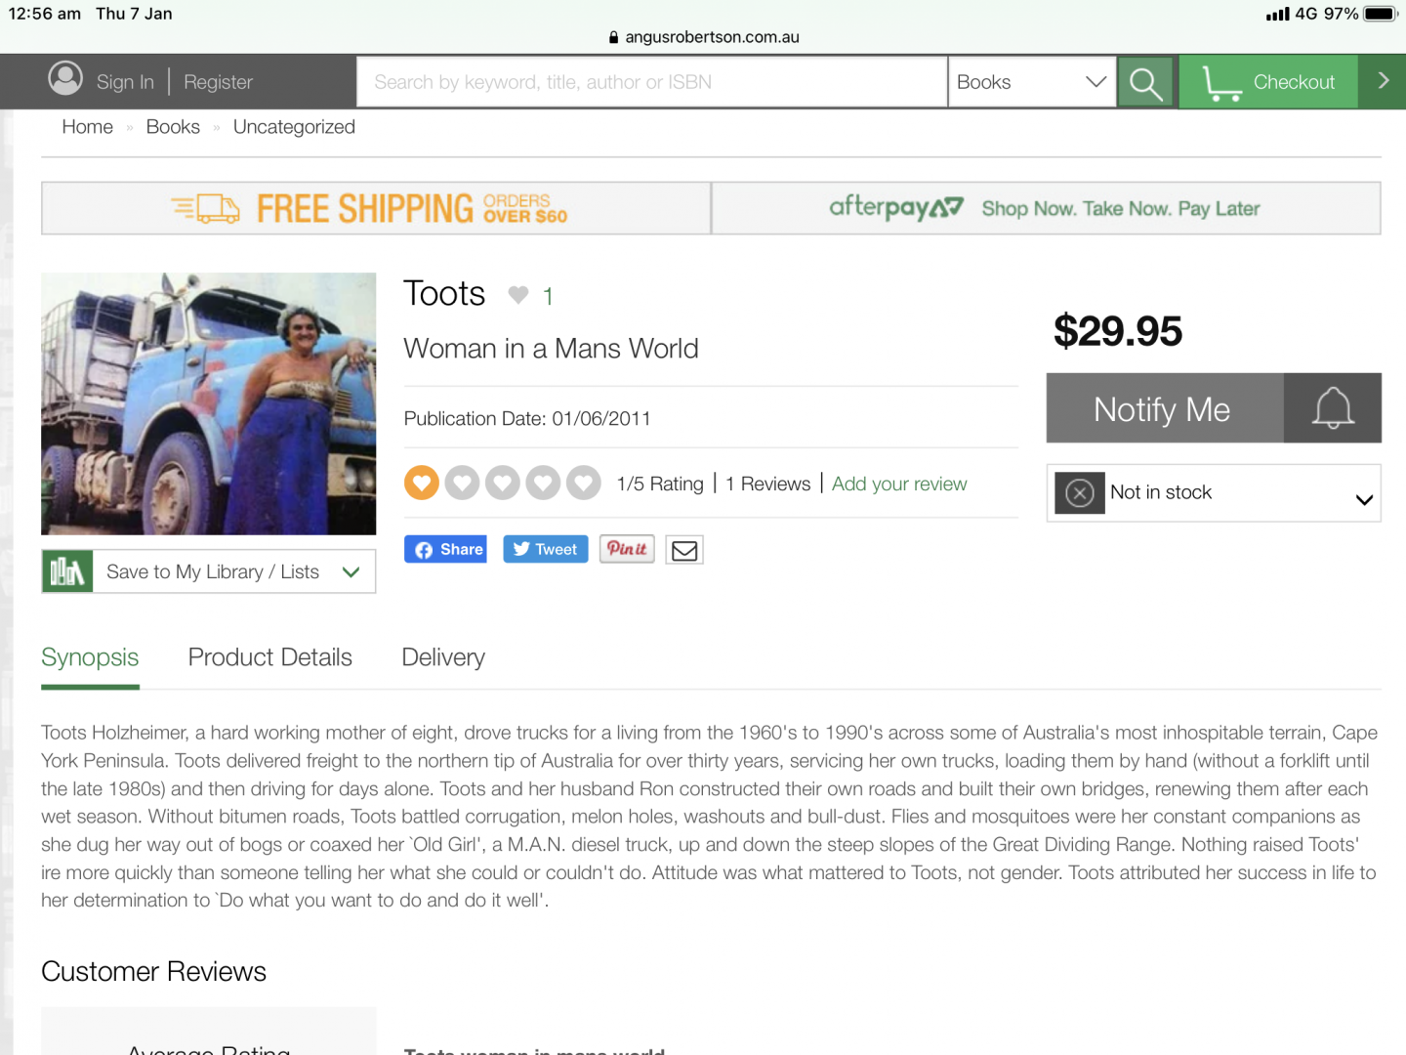The height and width of the screenshot is (1055, 1406).
Task: Click the shopping cart icon
Action: 1220,83
